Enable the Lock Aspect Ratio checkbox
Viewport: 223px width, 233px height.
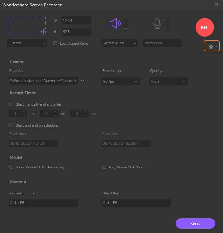pos(55,43)
